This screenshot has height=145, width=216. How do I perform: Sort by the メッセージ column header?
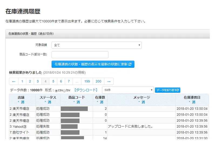[141, 98]
